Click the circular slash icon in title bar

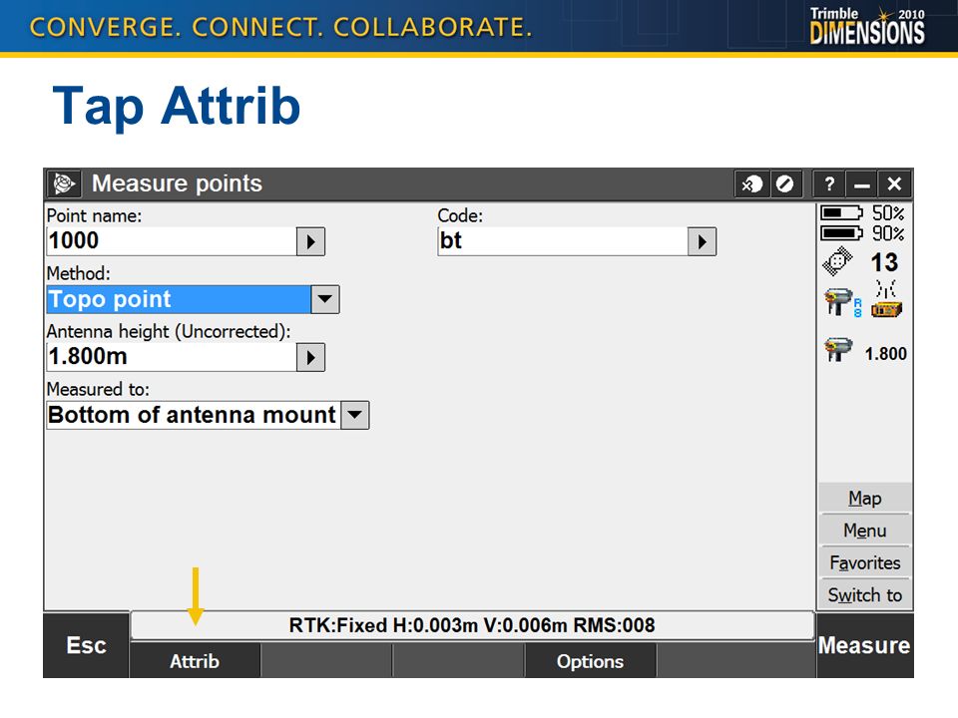click(784, 183)
